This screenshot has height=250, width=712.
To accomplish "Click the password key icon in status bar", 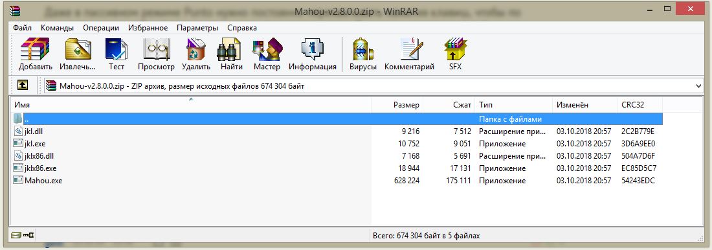I will pyautogui.click(x=29, y=236).
